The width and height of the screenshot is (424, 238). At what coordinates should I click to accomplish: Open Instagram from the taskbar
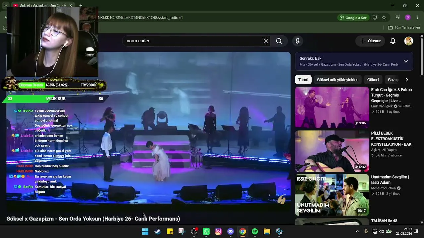click(x=218, y=231)
